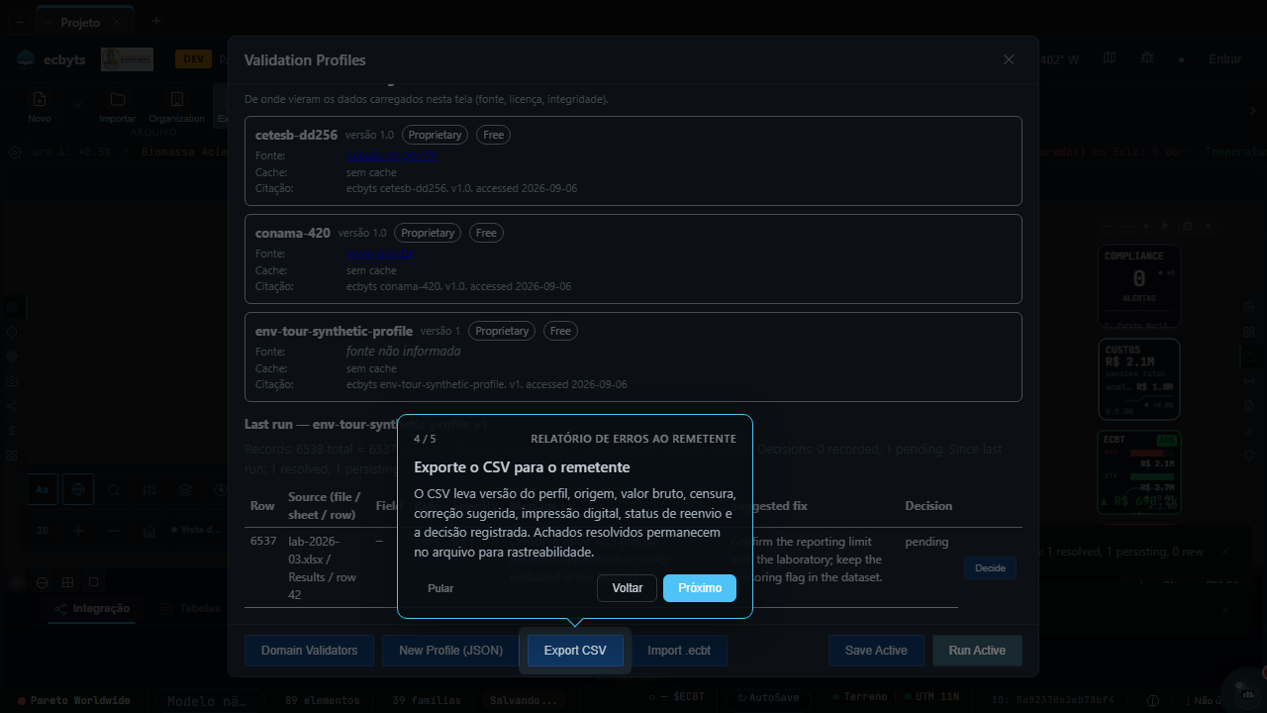Viewport: 1267px width, 713px height.
Task: Click the Novo file icon in toolbar
Action: tap(40, 100)
